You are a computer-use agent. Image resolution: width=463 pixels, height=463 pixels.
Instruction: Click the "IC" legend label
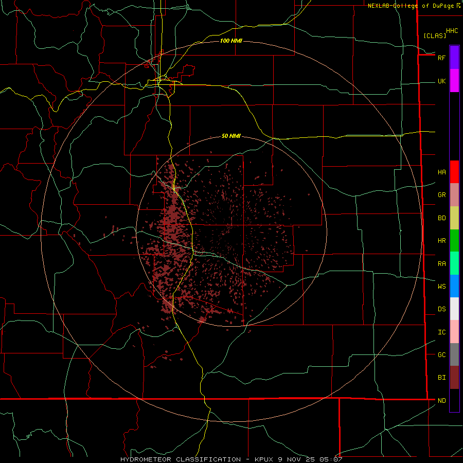441,332
